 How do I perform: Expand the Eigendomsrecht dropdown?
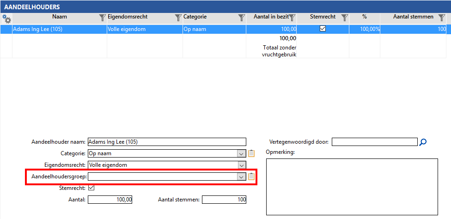(x=242, y=165)
